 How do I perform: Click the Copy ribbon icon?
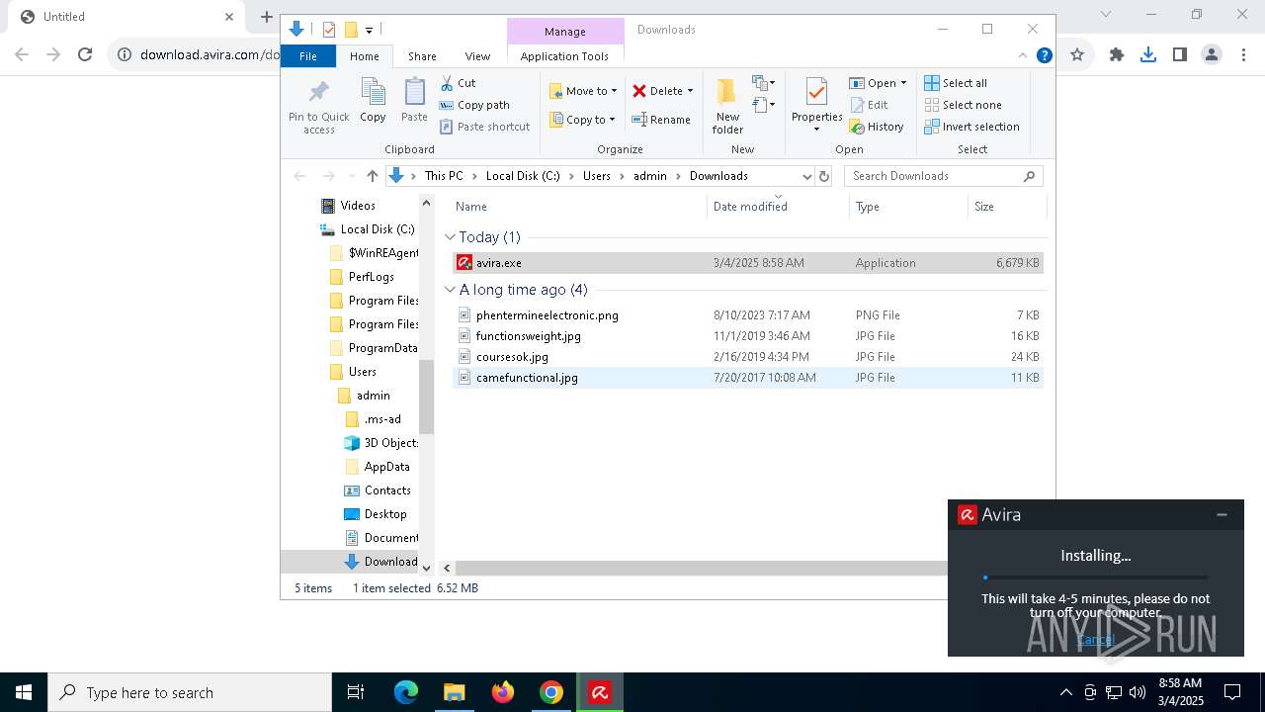373,92
